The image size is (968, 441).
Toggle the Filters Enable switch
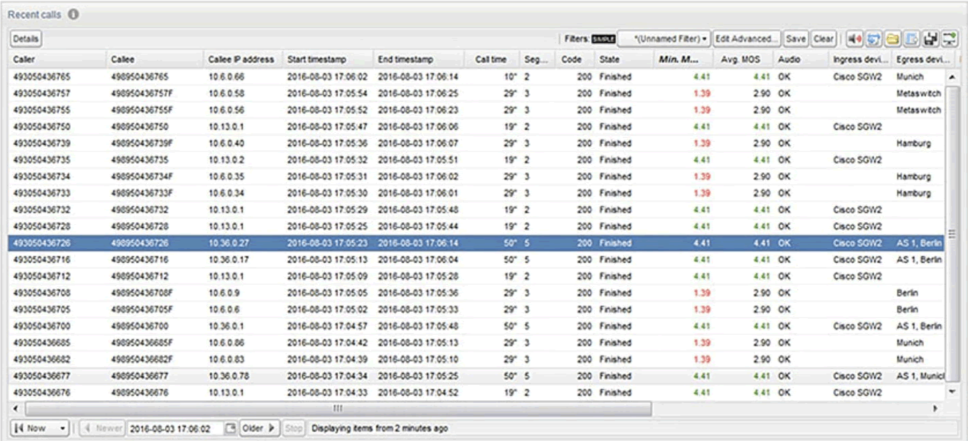tap(603, 38)
